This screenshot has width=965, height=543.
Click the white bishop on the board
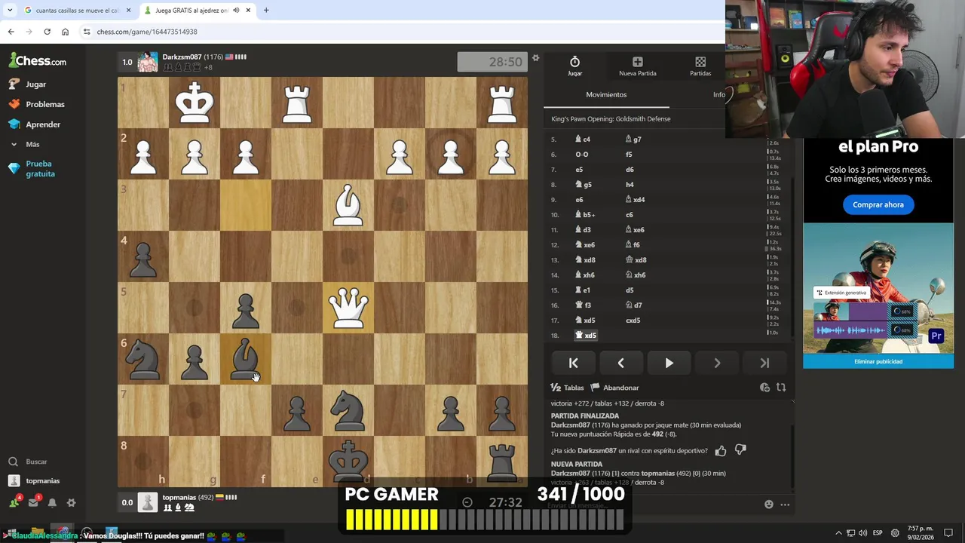pos(348,205)
